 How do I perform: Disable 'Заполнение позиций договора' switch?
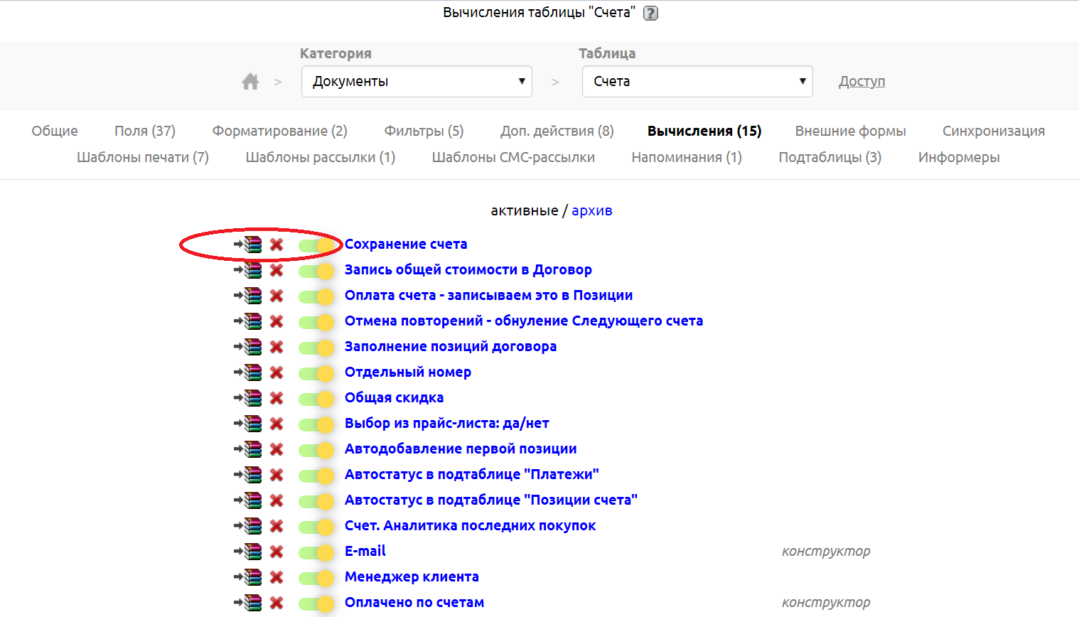point(316,348)
